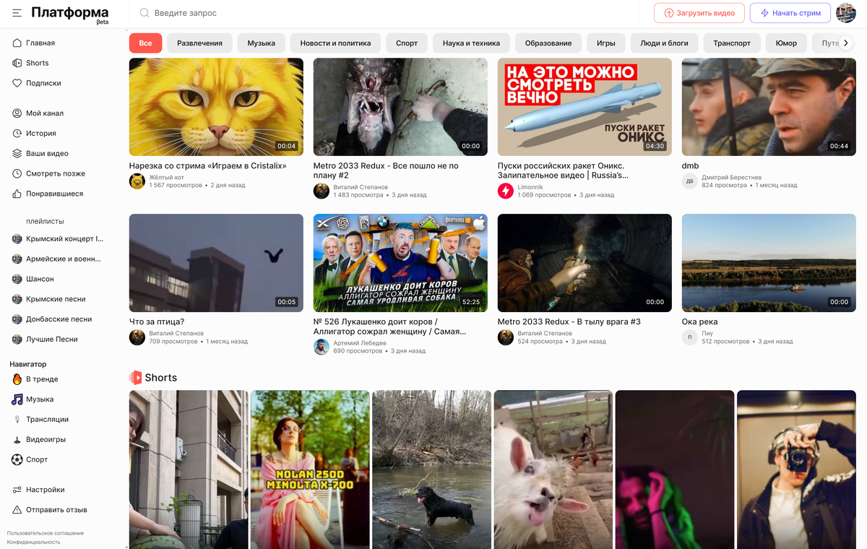Open the Shorts sidebar icon
Image resolution: width=867 pixels, height=549 pixels.
(x=17, y=63)
